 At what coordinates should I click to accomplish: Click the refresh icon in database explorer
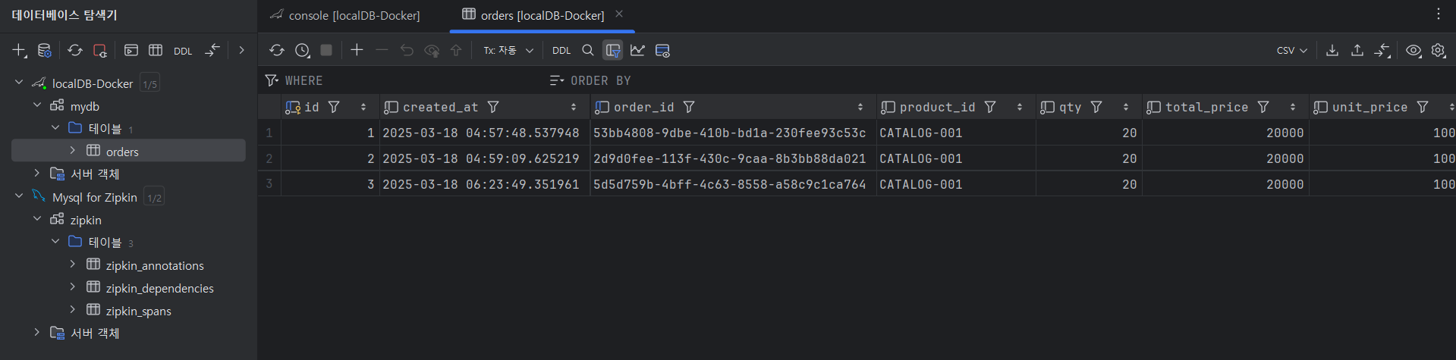point(74,50)
